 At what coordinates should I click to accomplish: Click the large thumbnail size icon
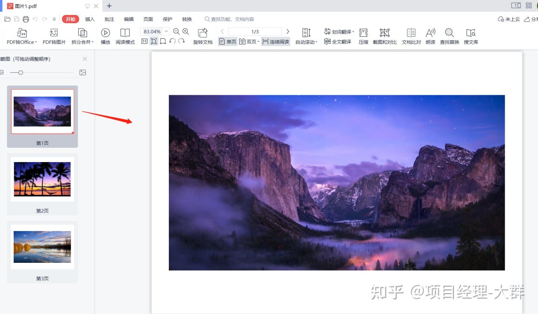click(83, 72)
